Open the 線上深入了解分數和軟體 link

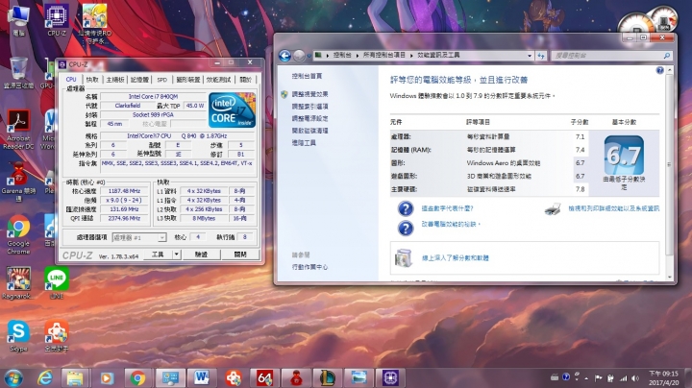pyautogui.click(x=455, y=258)
